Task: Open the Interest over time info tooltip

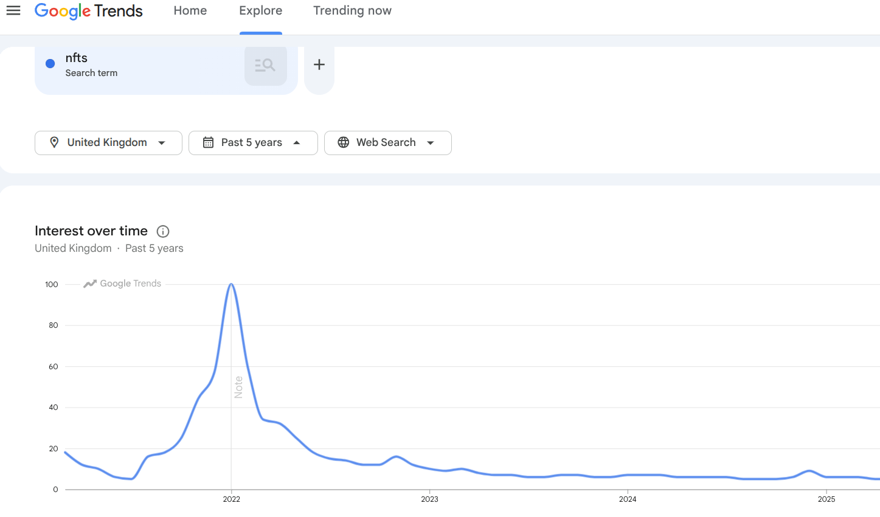Action: (x=162, y=231)
